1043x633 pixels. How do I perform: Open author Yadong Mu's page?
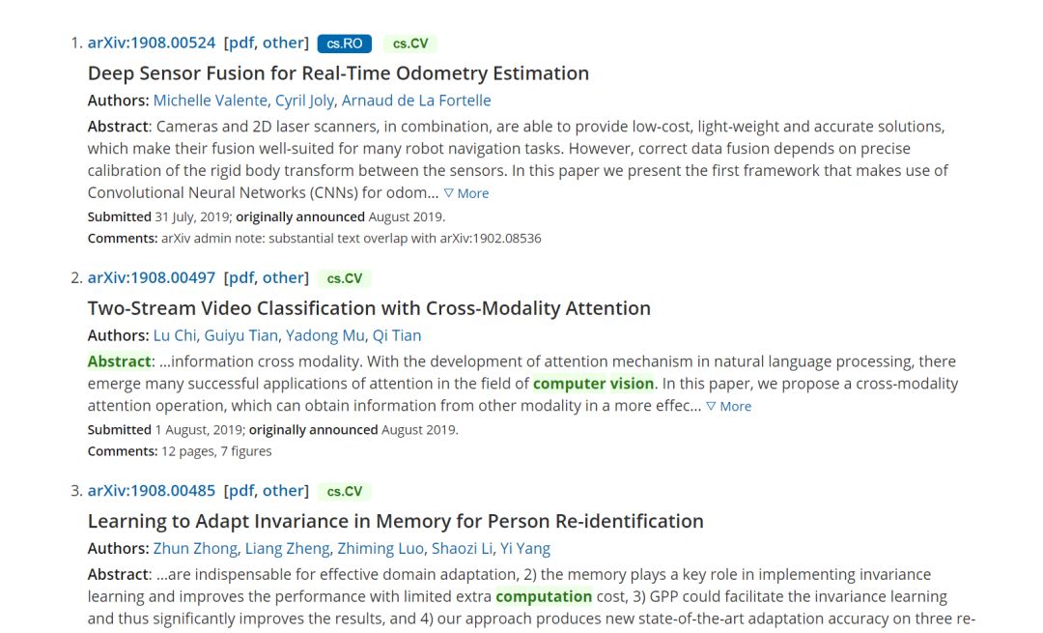pyautogui.click(x=325, y=335)
